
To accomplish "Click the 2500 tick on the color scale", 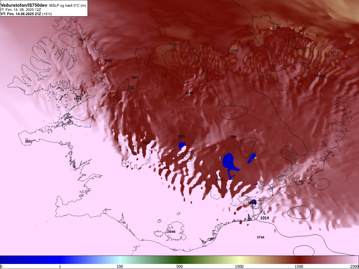I will tap(354, 266).
